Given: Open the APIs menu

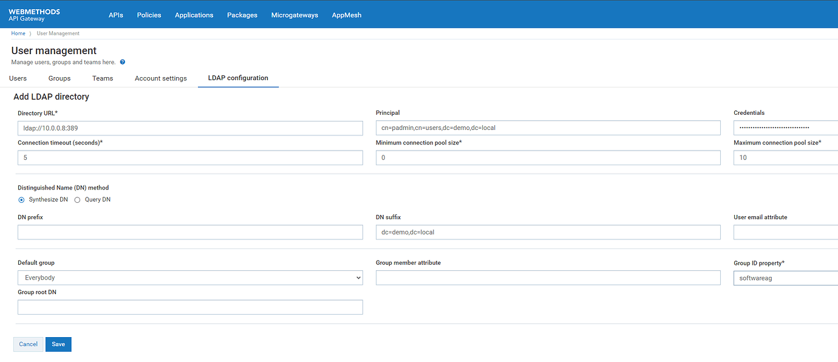Looking at the screenshot, I should pos(116,15).
